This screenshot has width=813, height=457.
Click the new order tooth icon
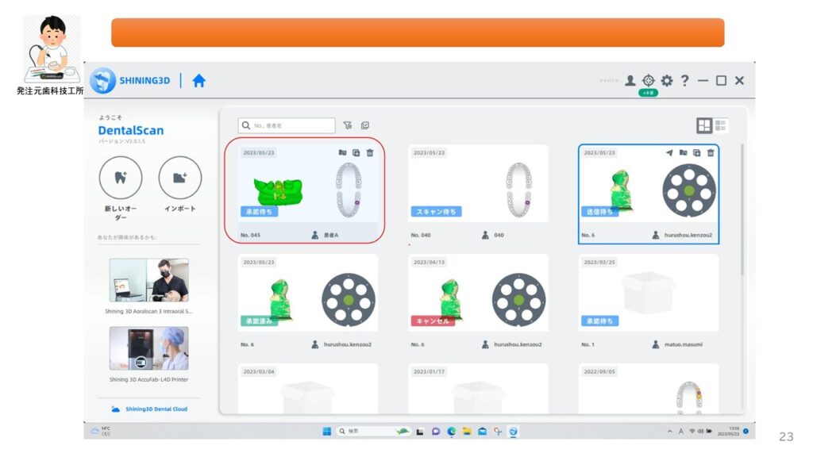point(121,178)
